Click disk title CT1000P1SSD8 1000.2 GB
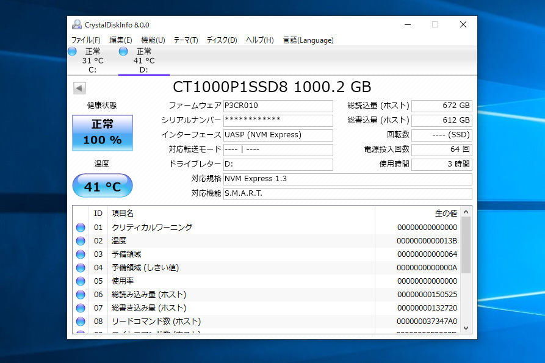 coord(272,87)
